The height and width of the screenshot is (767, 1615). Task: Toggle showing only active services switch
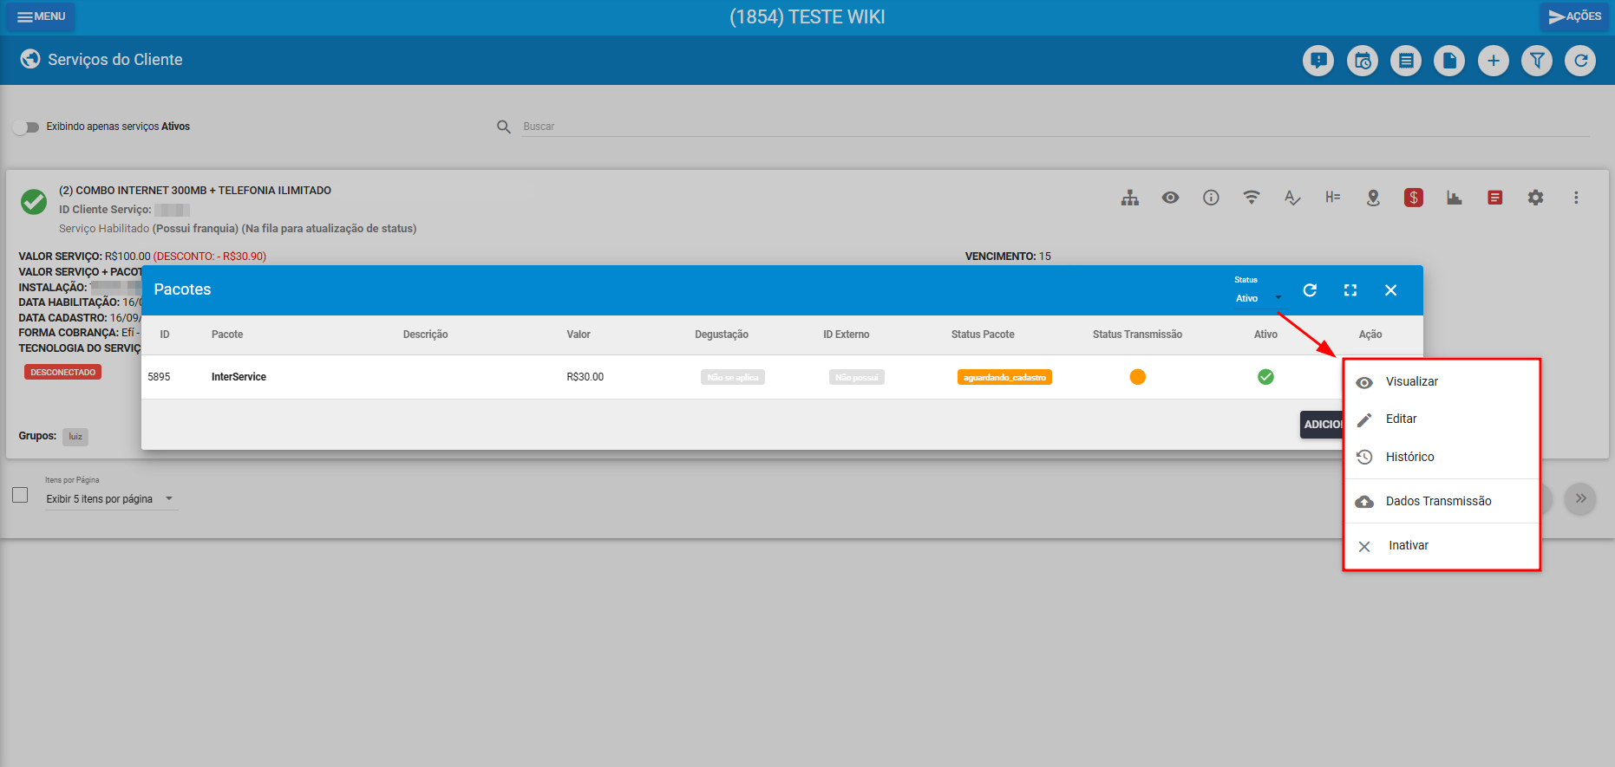(x=26, y=127)
